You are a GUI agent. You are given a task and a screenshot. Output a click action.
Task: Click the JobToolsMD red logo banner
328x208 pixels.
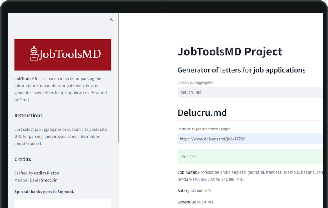point(63,55)
